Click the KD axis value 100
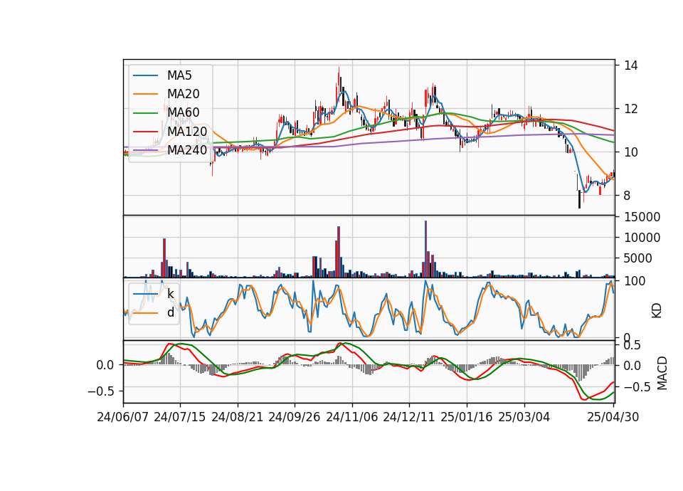The image size is (683, 491). (x=635, y=281)
